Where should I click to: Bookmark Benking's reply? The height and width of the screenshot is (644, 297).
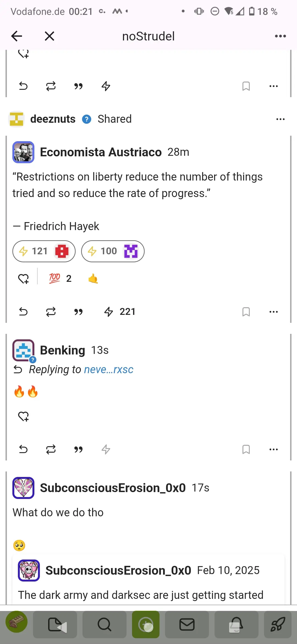(x=246, y=449)
